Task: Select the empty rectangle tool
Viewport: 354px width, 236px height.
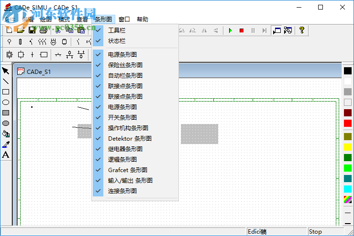Action: pyautogui.click(x=6, y=92)
